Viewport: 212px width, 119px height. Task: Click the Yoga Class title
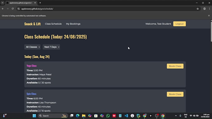[x=31, y=66]
